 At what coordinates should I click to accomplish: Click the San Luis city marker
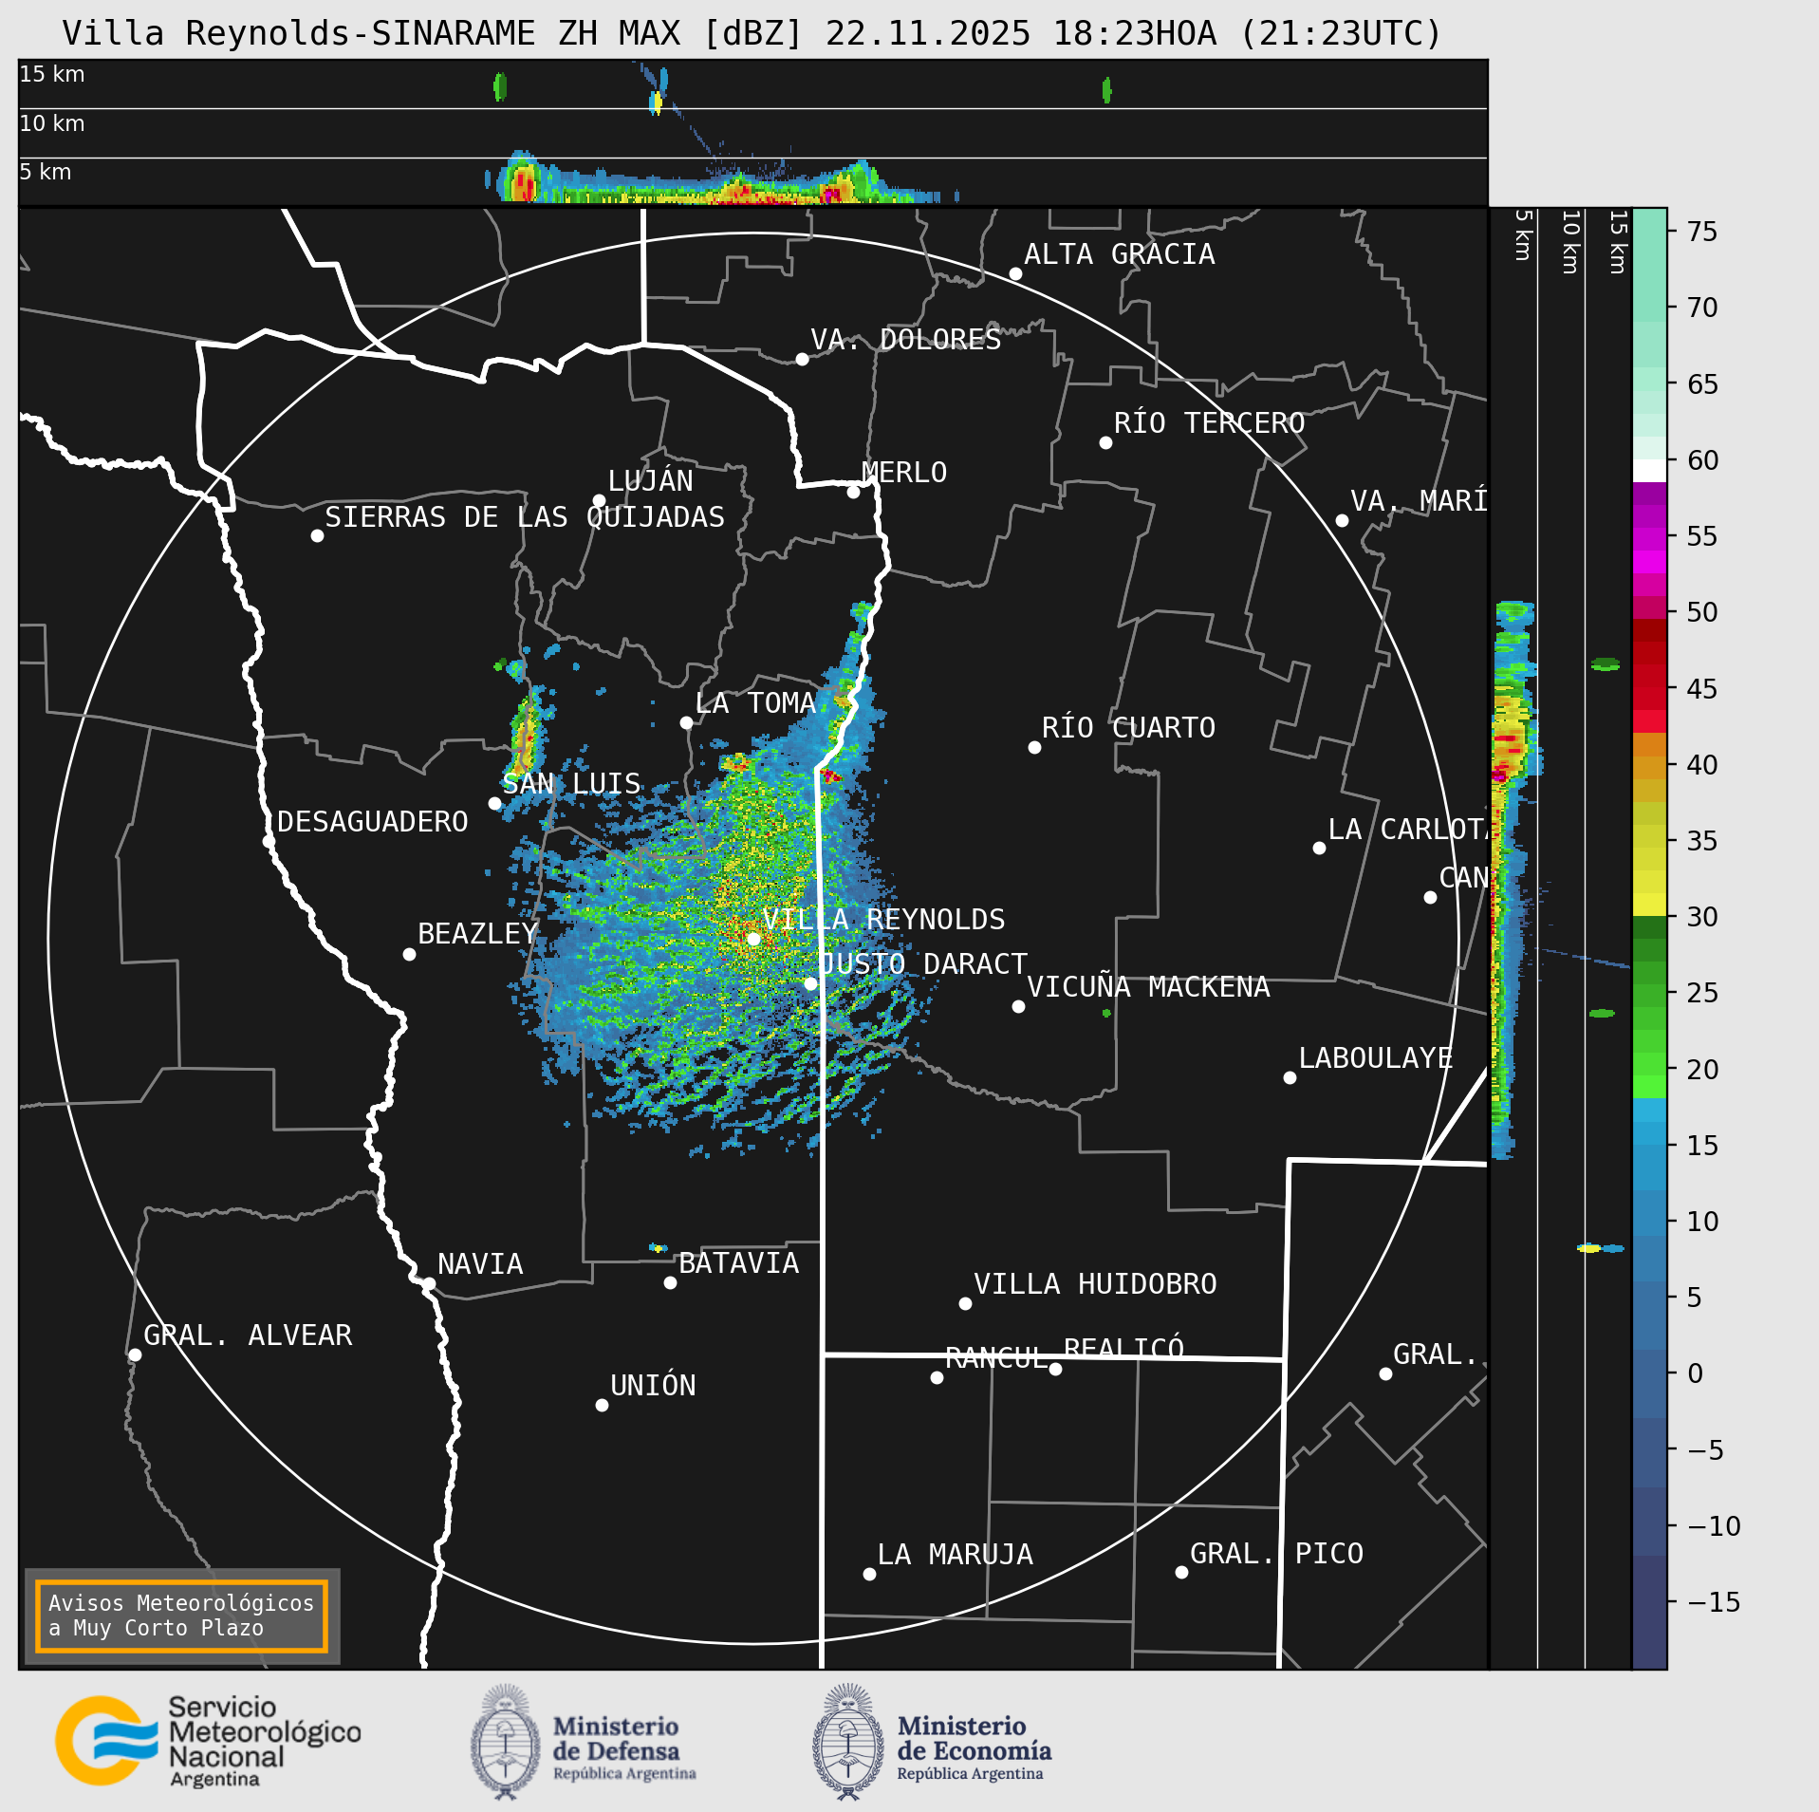(x=494, y=804)
